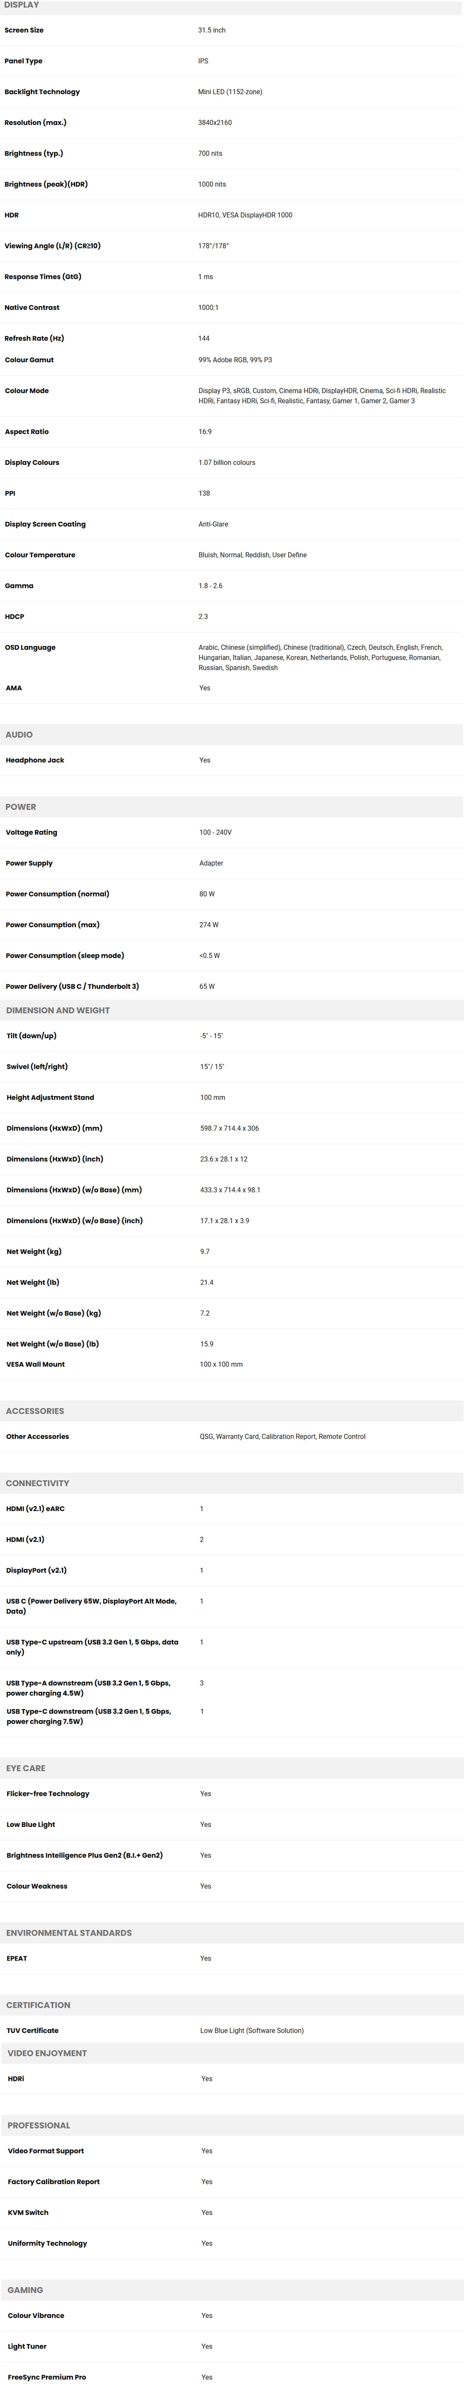Select the EYE CARE section header
Image resolution: width=464 pixels, height=2391 pixels.
(25, 1768)
